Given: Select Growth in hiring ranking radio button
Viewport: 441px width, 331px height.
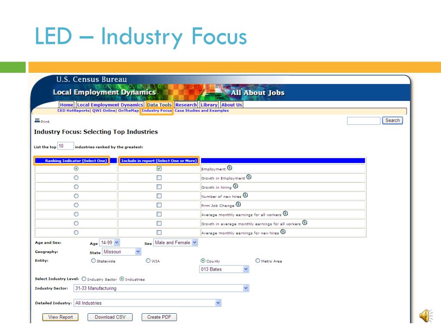Looking at the screenshot, I should (x=76, y=187).
